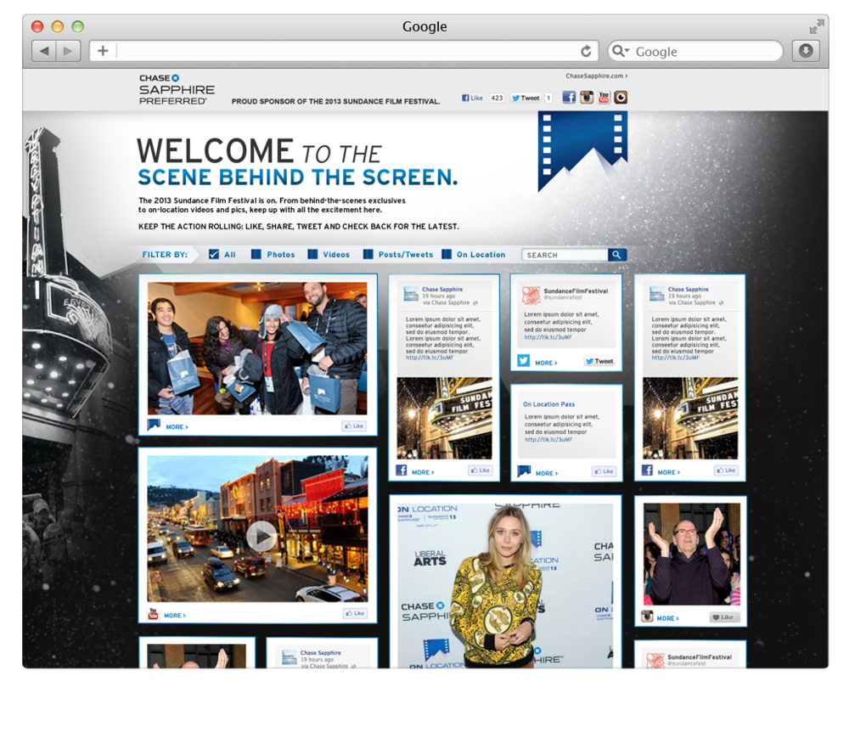Click the Tweet button in header
Screen dimensions: 849x744
(526, 98)
